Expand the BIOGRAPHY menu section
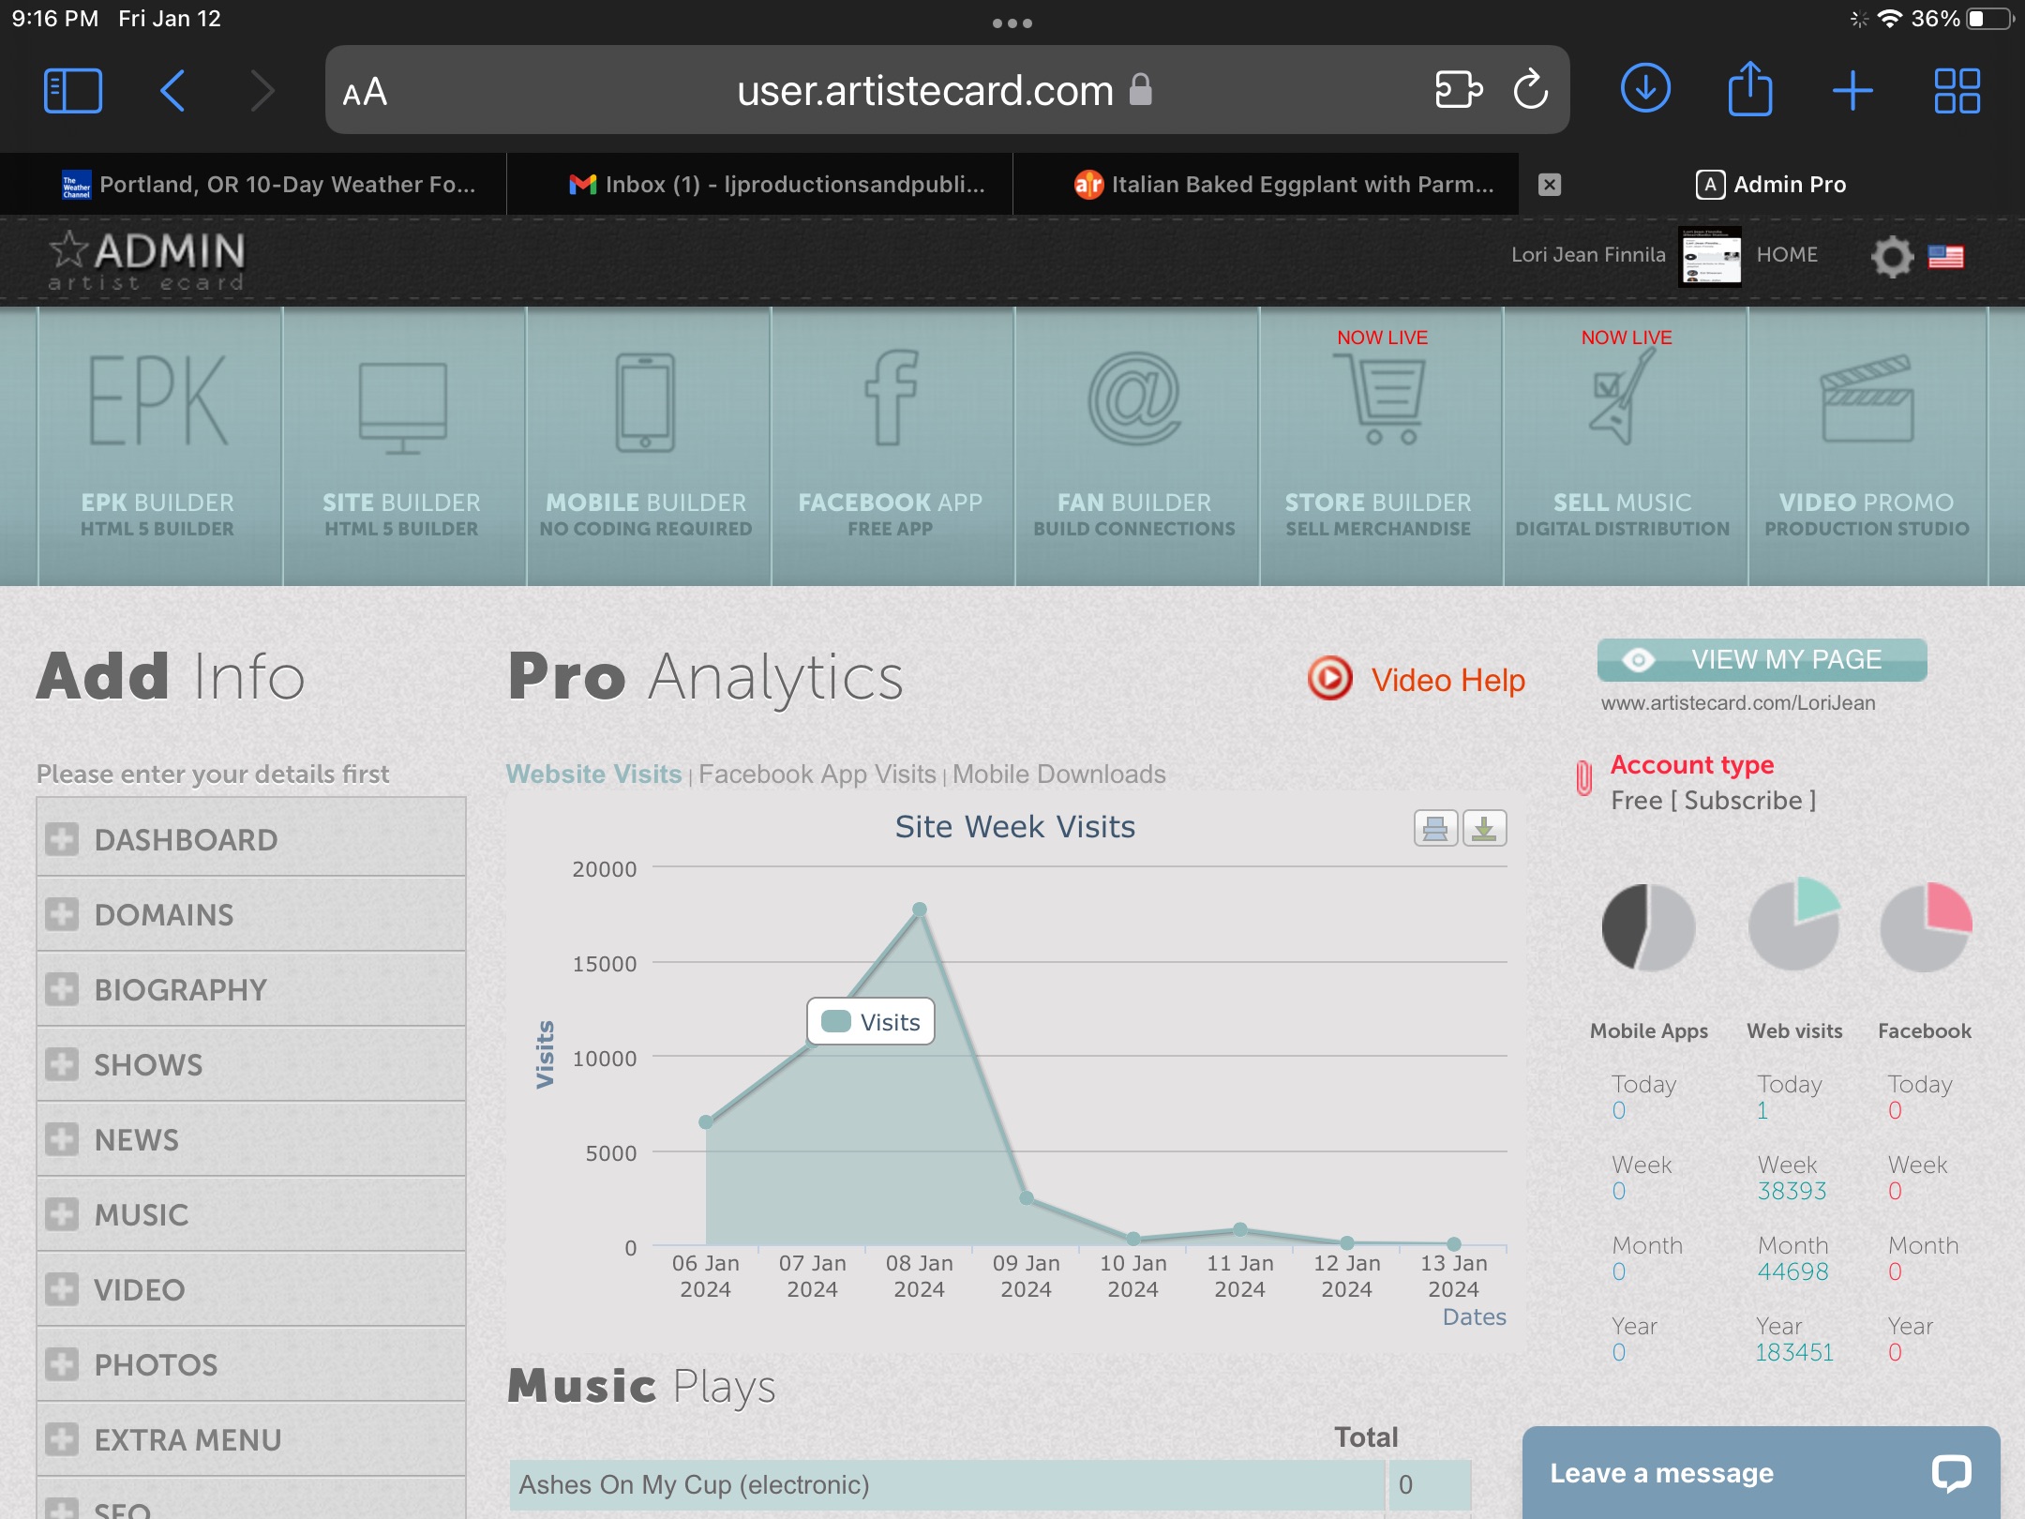Image resolution: width=2025 pixels, height=1519 pixels. [180, 989]
